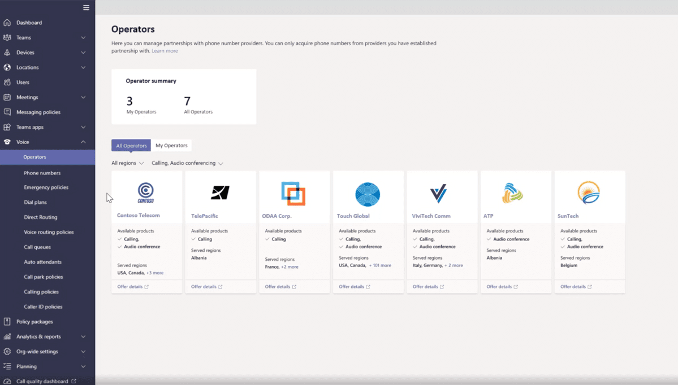Expand the Teams apps section chevron
The width and height of the screenshot is (678, 385).
[83, 127]
